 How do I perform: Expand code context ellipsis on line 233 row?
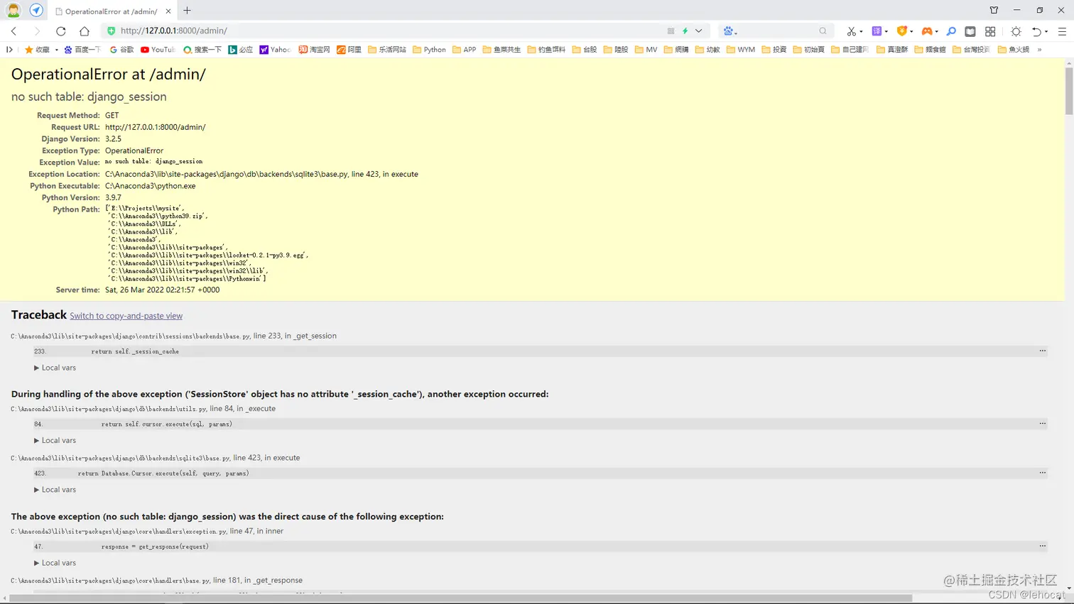click(x=1042, y=351)
